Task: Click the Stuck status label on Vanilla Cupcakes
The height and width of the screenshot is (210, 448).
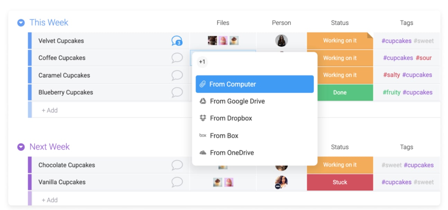Action: [340, 182]
